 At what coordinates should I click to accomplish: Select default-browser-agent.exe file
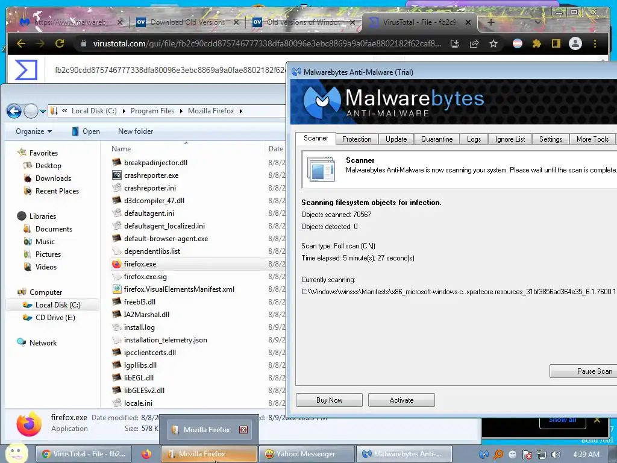point(166,239)
